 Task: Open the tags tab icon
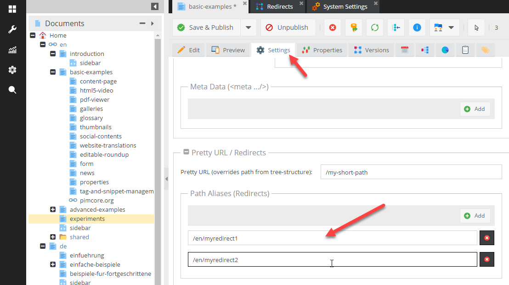[x=486, y=50]
